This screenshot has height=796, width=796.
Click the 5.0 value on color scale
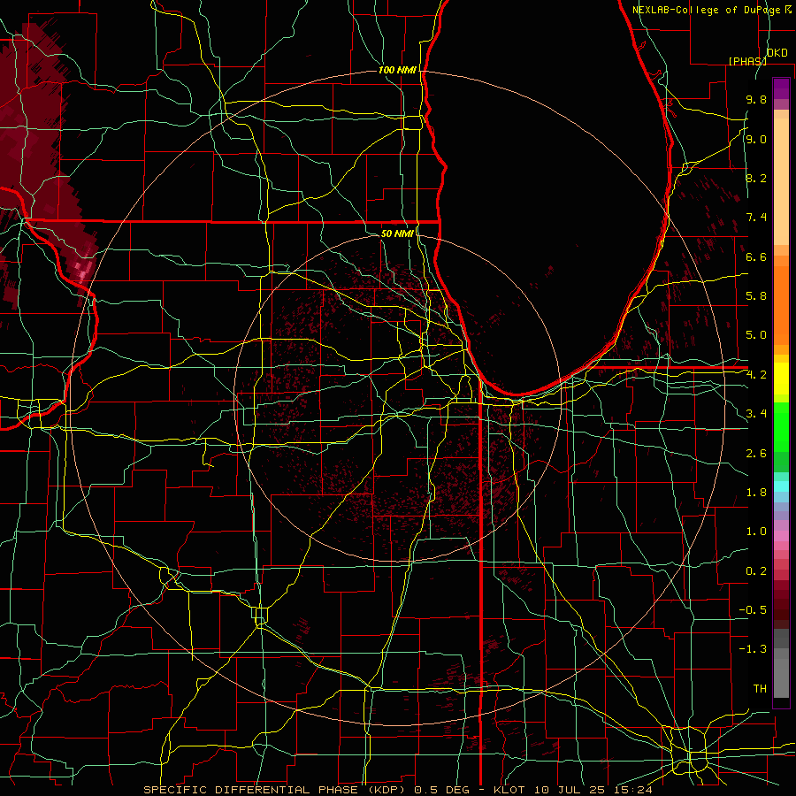coord(756,335)
